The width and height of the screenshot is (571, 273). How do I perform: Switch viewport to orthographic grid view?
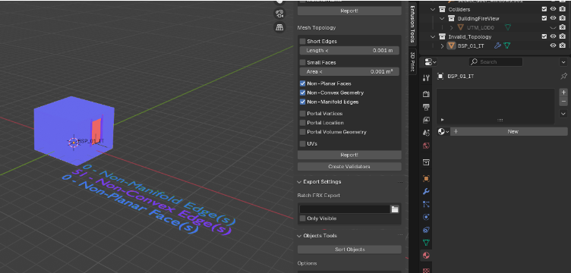point(279,27)
